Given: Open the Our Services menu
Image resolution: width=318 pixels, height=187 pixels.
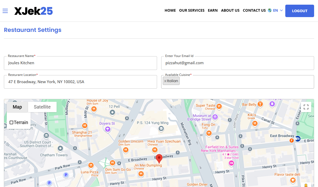Looking at the screenshot, I should pos(192,11).
